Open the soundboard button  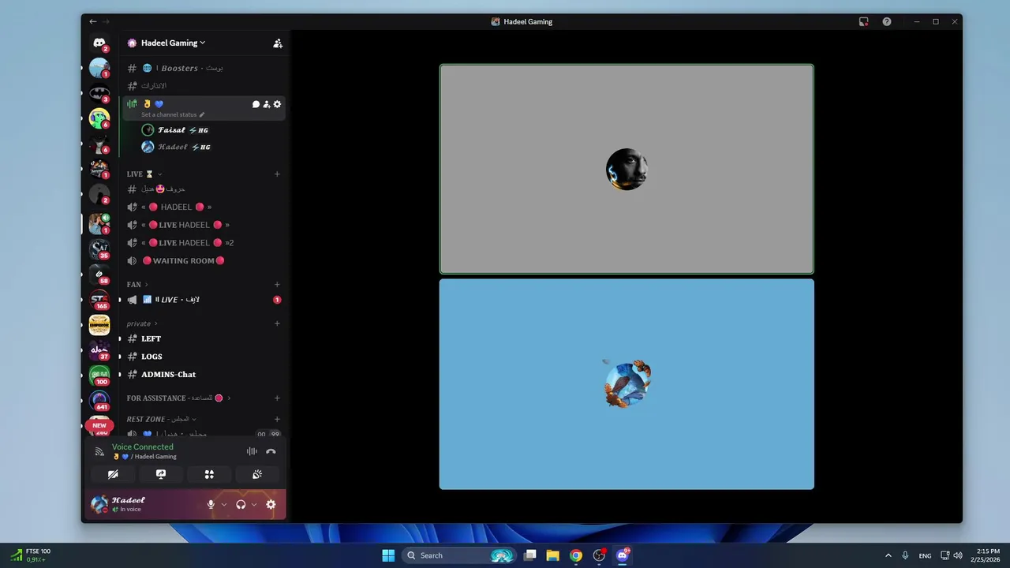(x=257, y=474)
